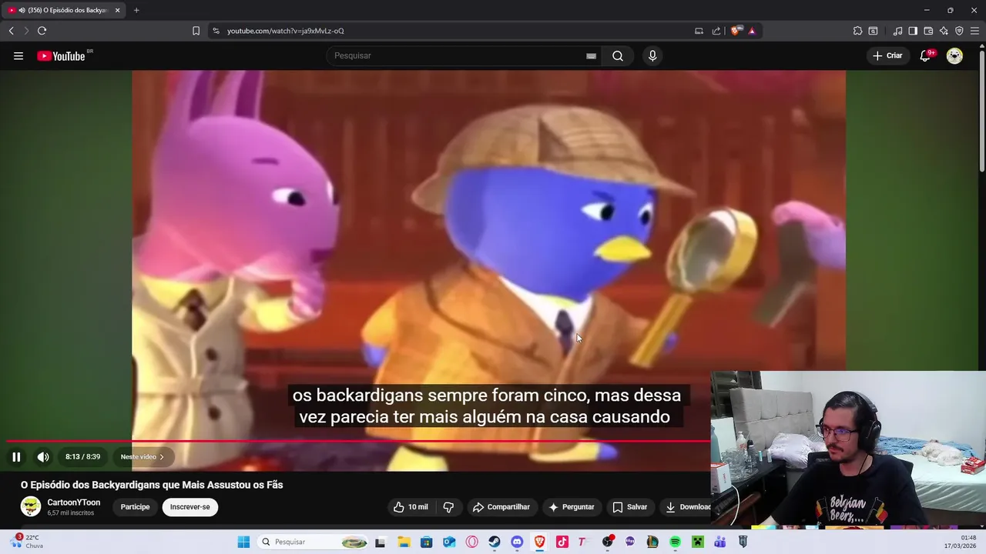This screenshot has width=986, height=554.
Task: Open Outlook from the taskbar
Action: (x=449, y=542)
